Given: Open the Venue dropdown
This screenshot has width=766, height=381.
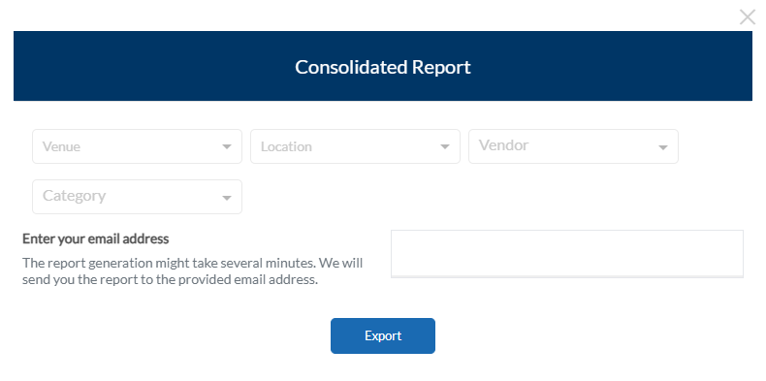Looking at the screenshot, I should coord(138,146).
